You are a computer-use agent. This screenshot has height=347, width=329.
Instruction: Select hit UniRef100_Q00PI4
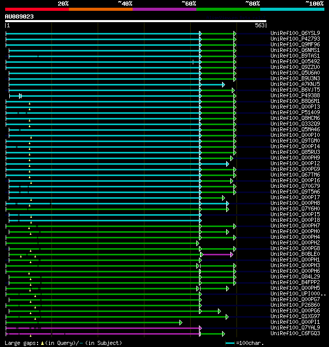295,147
